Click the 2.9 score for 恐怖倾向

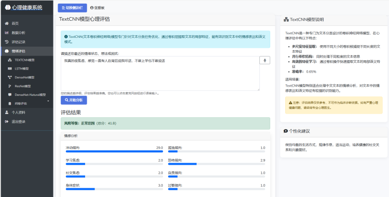[263, 160]
